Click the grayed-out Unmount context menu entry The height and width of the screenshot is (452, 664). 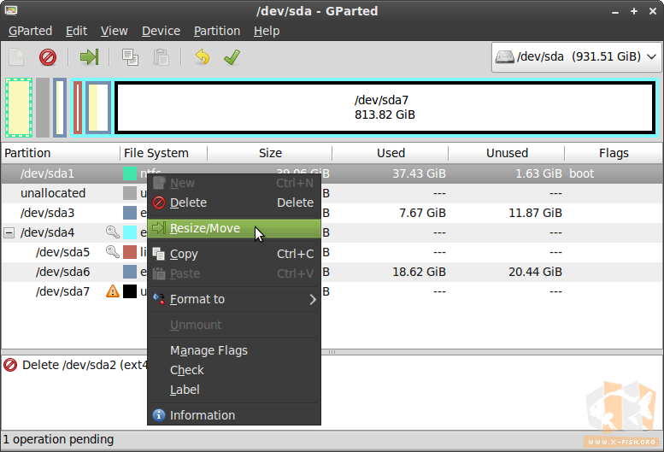click(234, 325)
